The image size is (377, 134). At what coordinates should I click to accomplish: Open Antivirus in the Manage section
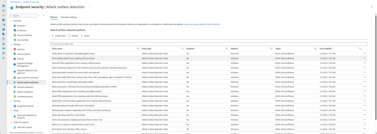pos(21,49)
